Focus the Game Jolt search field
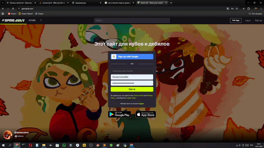264x148 pixels. [132, 20]
